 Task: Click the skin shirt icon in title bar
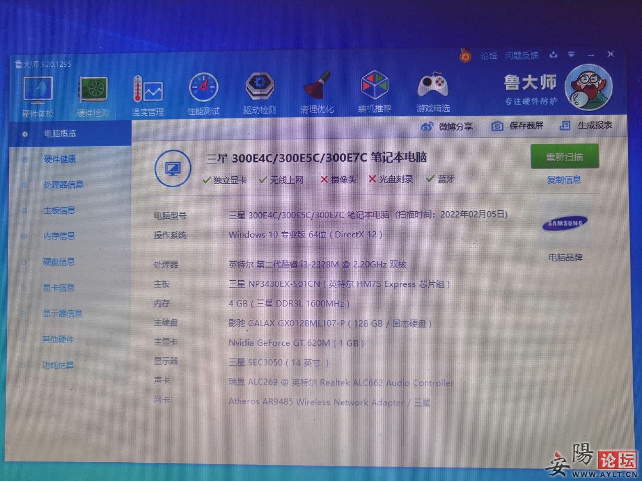point(554,54)
